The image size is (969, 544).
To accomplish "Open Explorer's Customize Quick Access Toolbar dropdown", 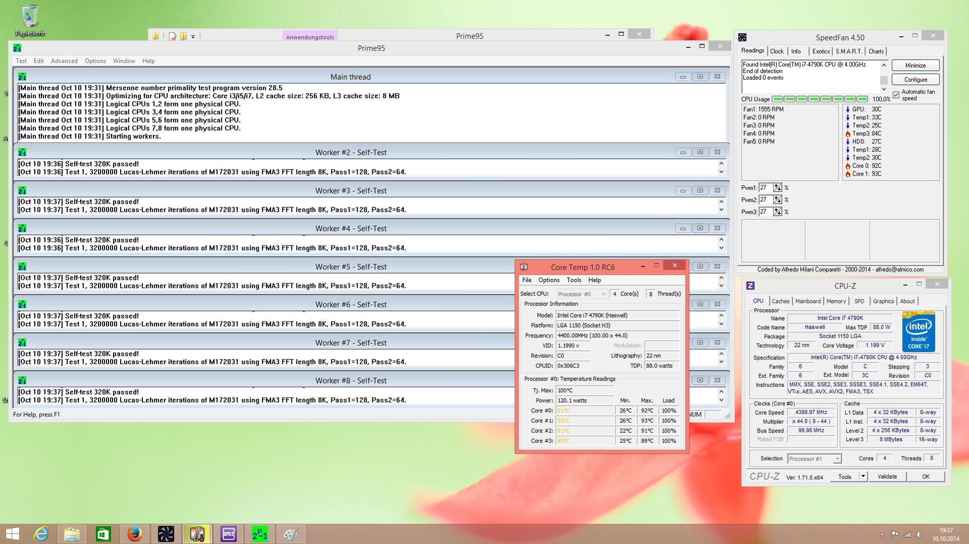I will tap(193, 36).
